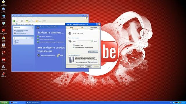Open the Справка menu

pyautogui.click(x=39, y=18)
